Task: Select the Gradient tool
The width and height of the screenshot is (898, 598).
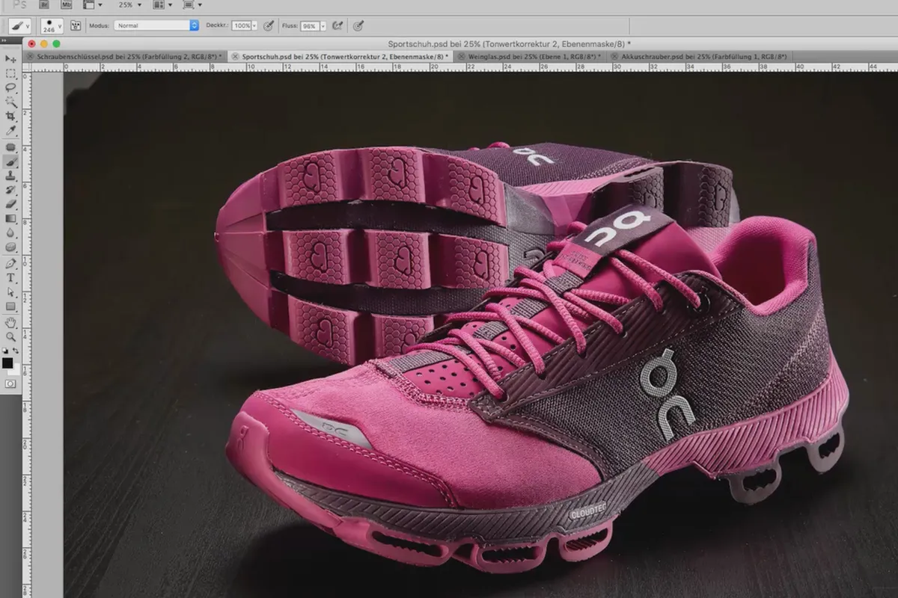Action: click(x=10, y=218)
